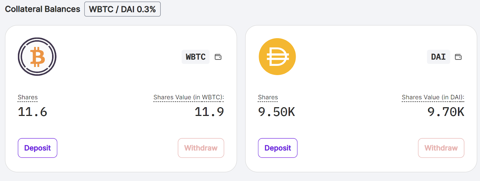Click the 9.70K DAI shares value
480x181 pixels.
446,112
